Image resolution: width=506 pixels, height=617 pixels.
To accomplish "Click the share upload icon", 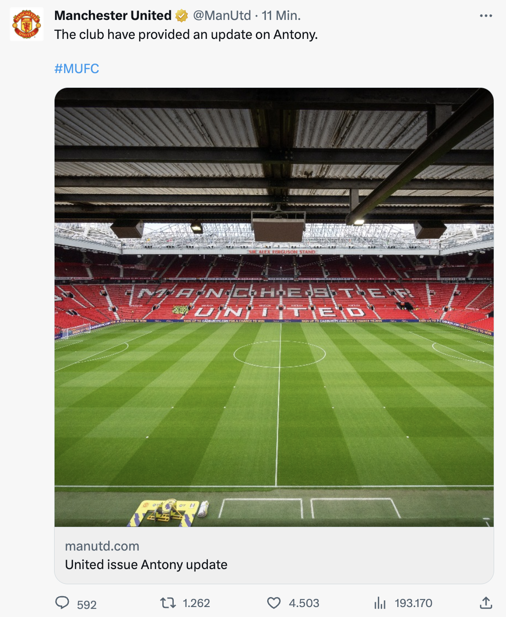I will coord(486,603).
